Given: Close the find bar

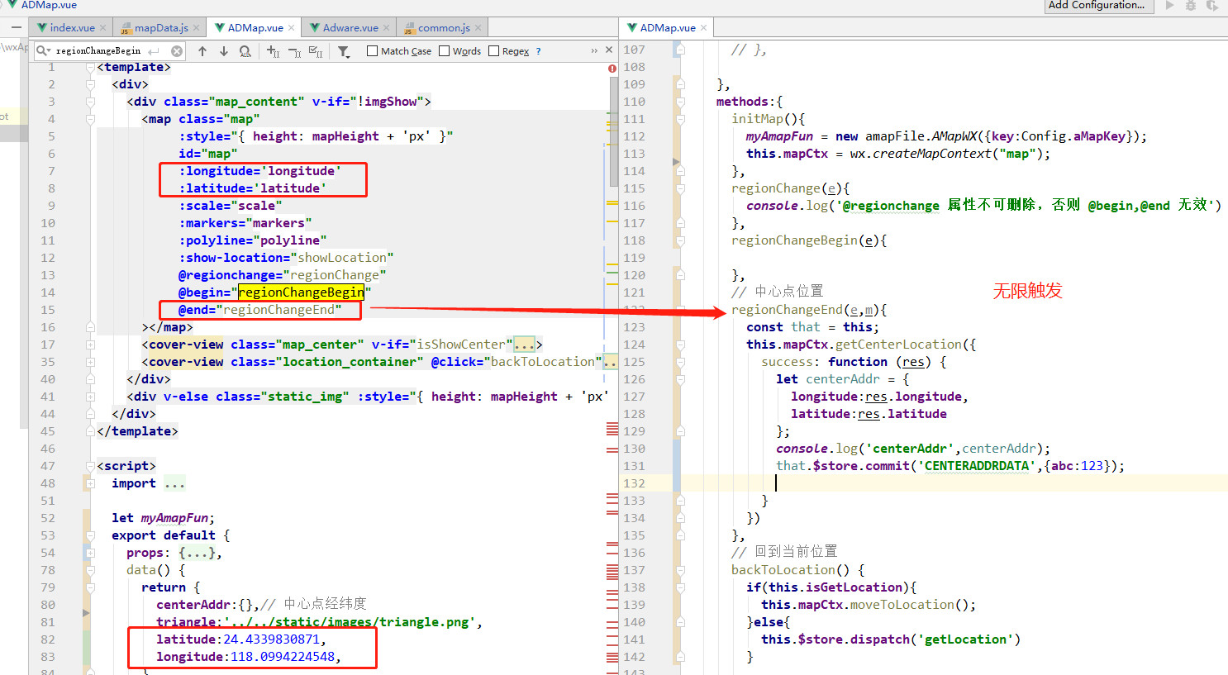Looking at the screenshot, I should (609, 50).
